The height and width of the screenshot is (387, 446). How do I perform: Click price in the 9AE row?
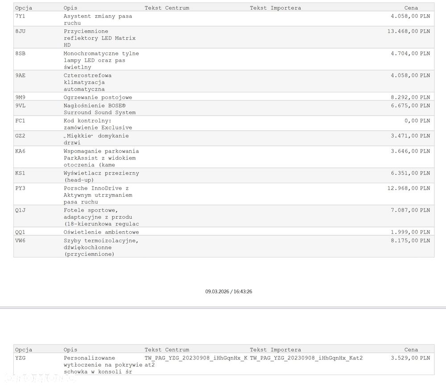(410, 75)
